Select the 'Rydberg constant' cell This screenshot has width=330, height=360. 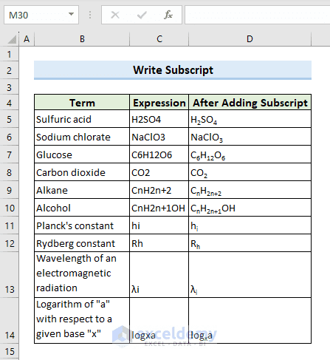pos(82,243)
